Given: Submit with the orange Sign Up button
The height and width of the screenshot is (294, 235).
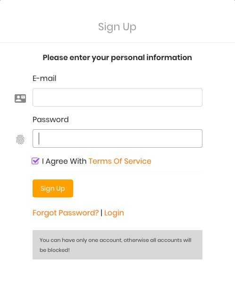Looking at the screenshot, I should click(53, 188).
